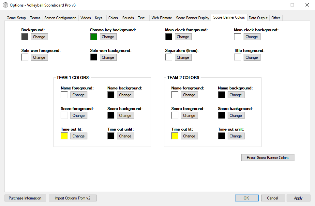
Task: Switch to the Web Remote tab
Action: [162, 18]
